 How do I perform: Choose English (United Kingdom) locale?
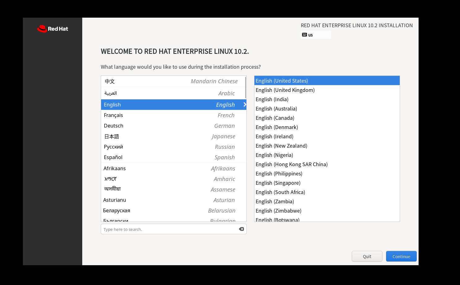pos(327,90)
